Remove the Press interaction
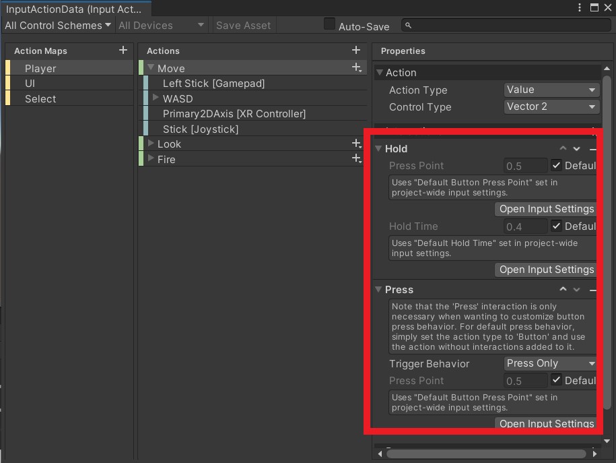Viewport: 616px width, 463px height. point(592,290)
